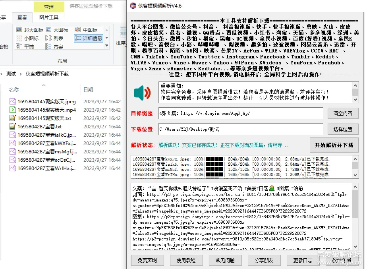Choose 列表 list view icon
Image resolution: width=365 pixels, height=269 pixels.
[48, 38]
